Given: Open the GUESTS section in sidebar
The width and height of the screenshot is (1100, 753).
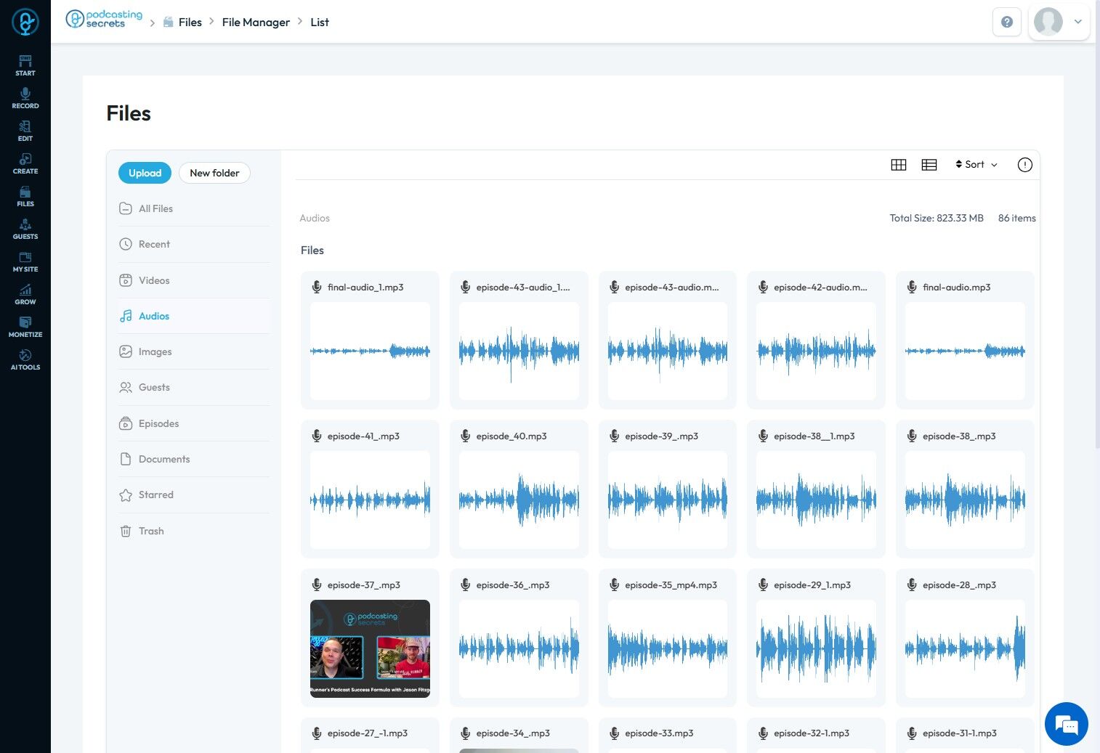Looking at the screenshot, I should (25, 229).
